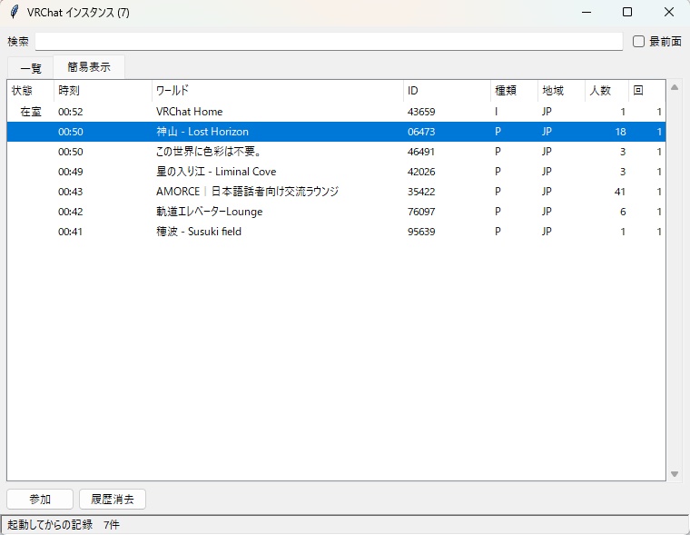Select the 軌道エレベーターLounge row

[336, 212]
